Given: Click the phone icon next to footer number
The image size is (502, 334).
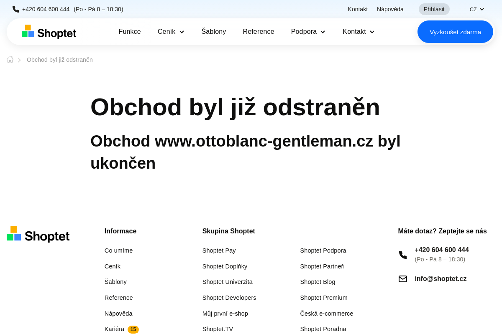Looking at the screenshot, I should pos(402,255).
